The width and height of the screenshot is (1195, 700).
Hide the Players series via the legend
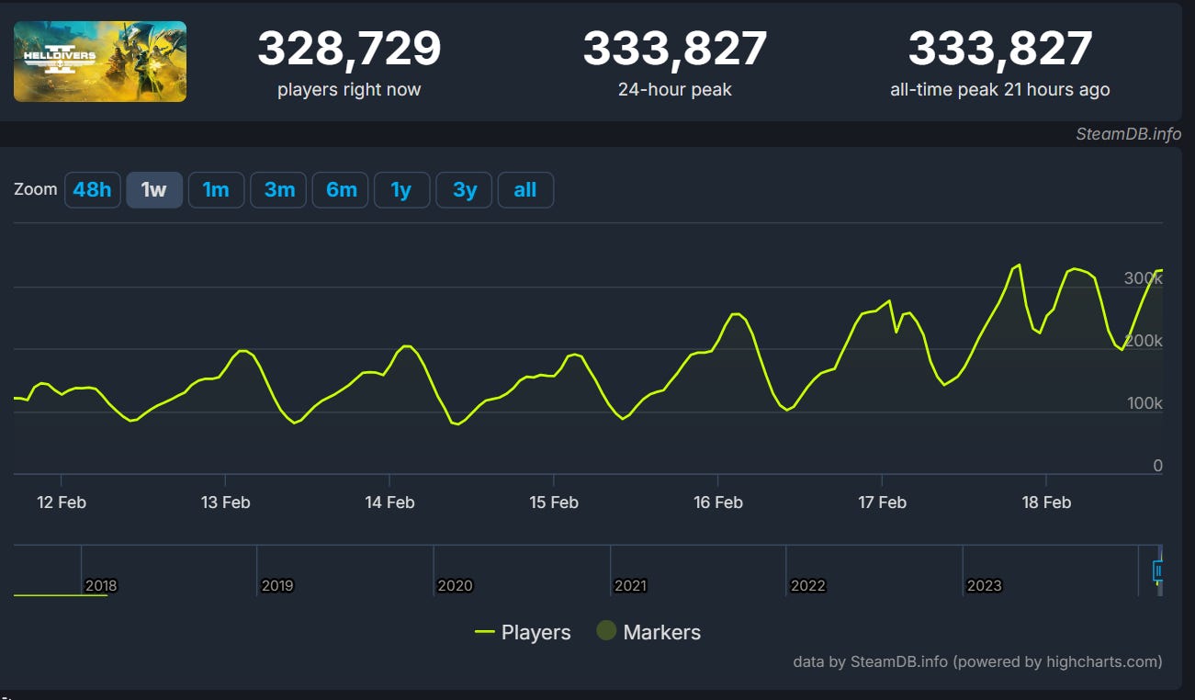click(x=535, y=632)
